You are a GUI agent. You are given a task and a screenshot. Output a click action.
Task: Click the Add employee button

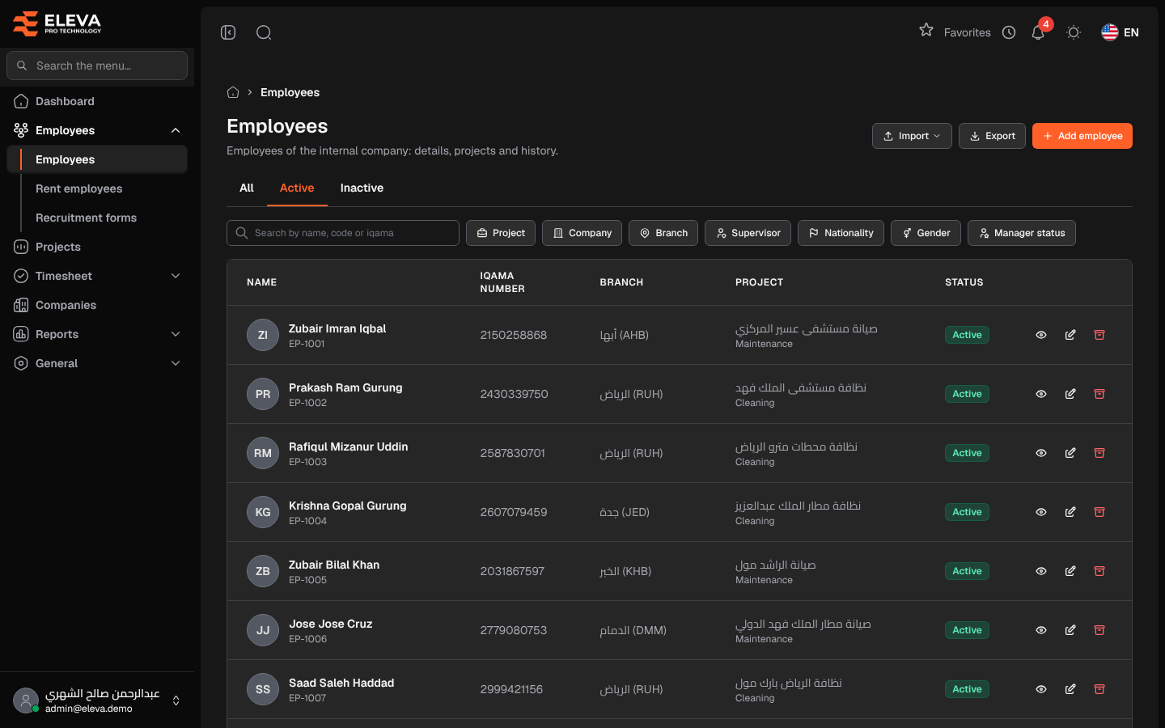coord(1082,136)
